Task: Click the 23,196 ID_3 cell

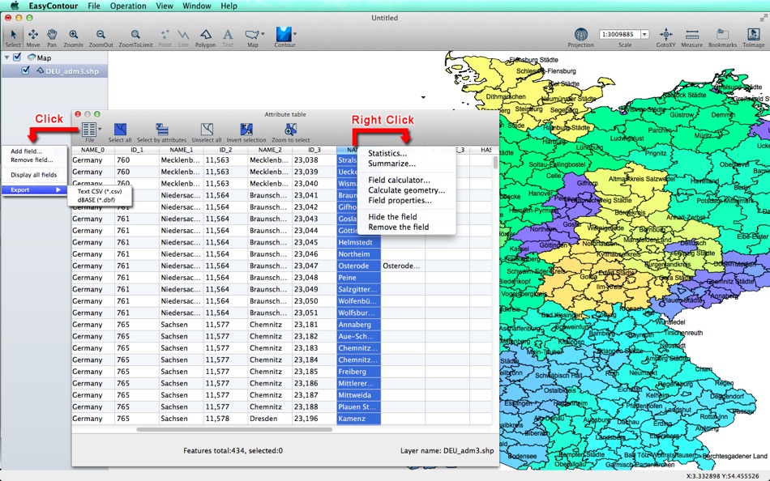Action: [314, 419]
